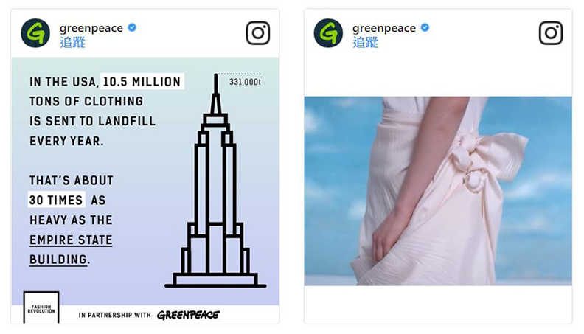Open the Empire State Building infographic image
584x334 pixels.
[x=145, y=190]
